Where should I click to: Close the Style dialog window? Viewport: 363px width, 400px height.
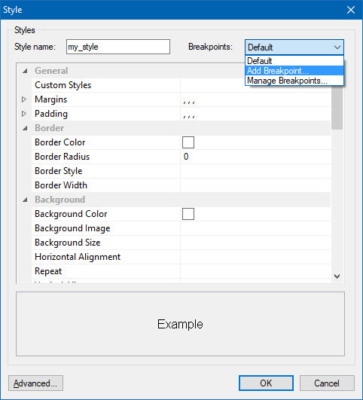click(x=351, y=10)
